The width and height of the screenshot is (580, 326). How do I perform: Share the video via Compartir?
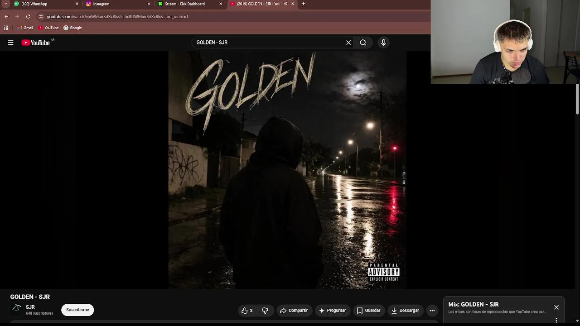(294, 311)
